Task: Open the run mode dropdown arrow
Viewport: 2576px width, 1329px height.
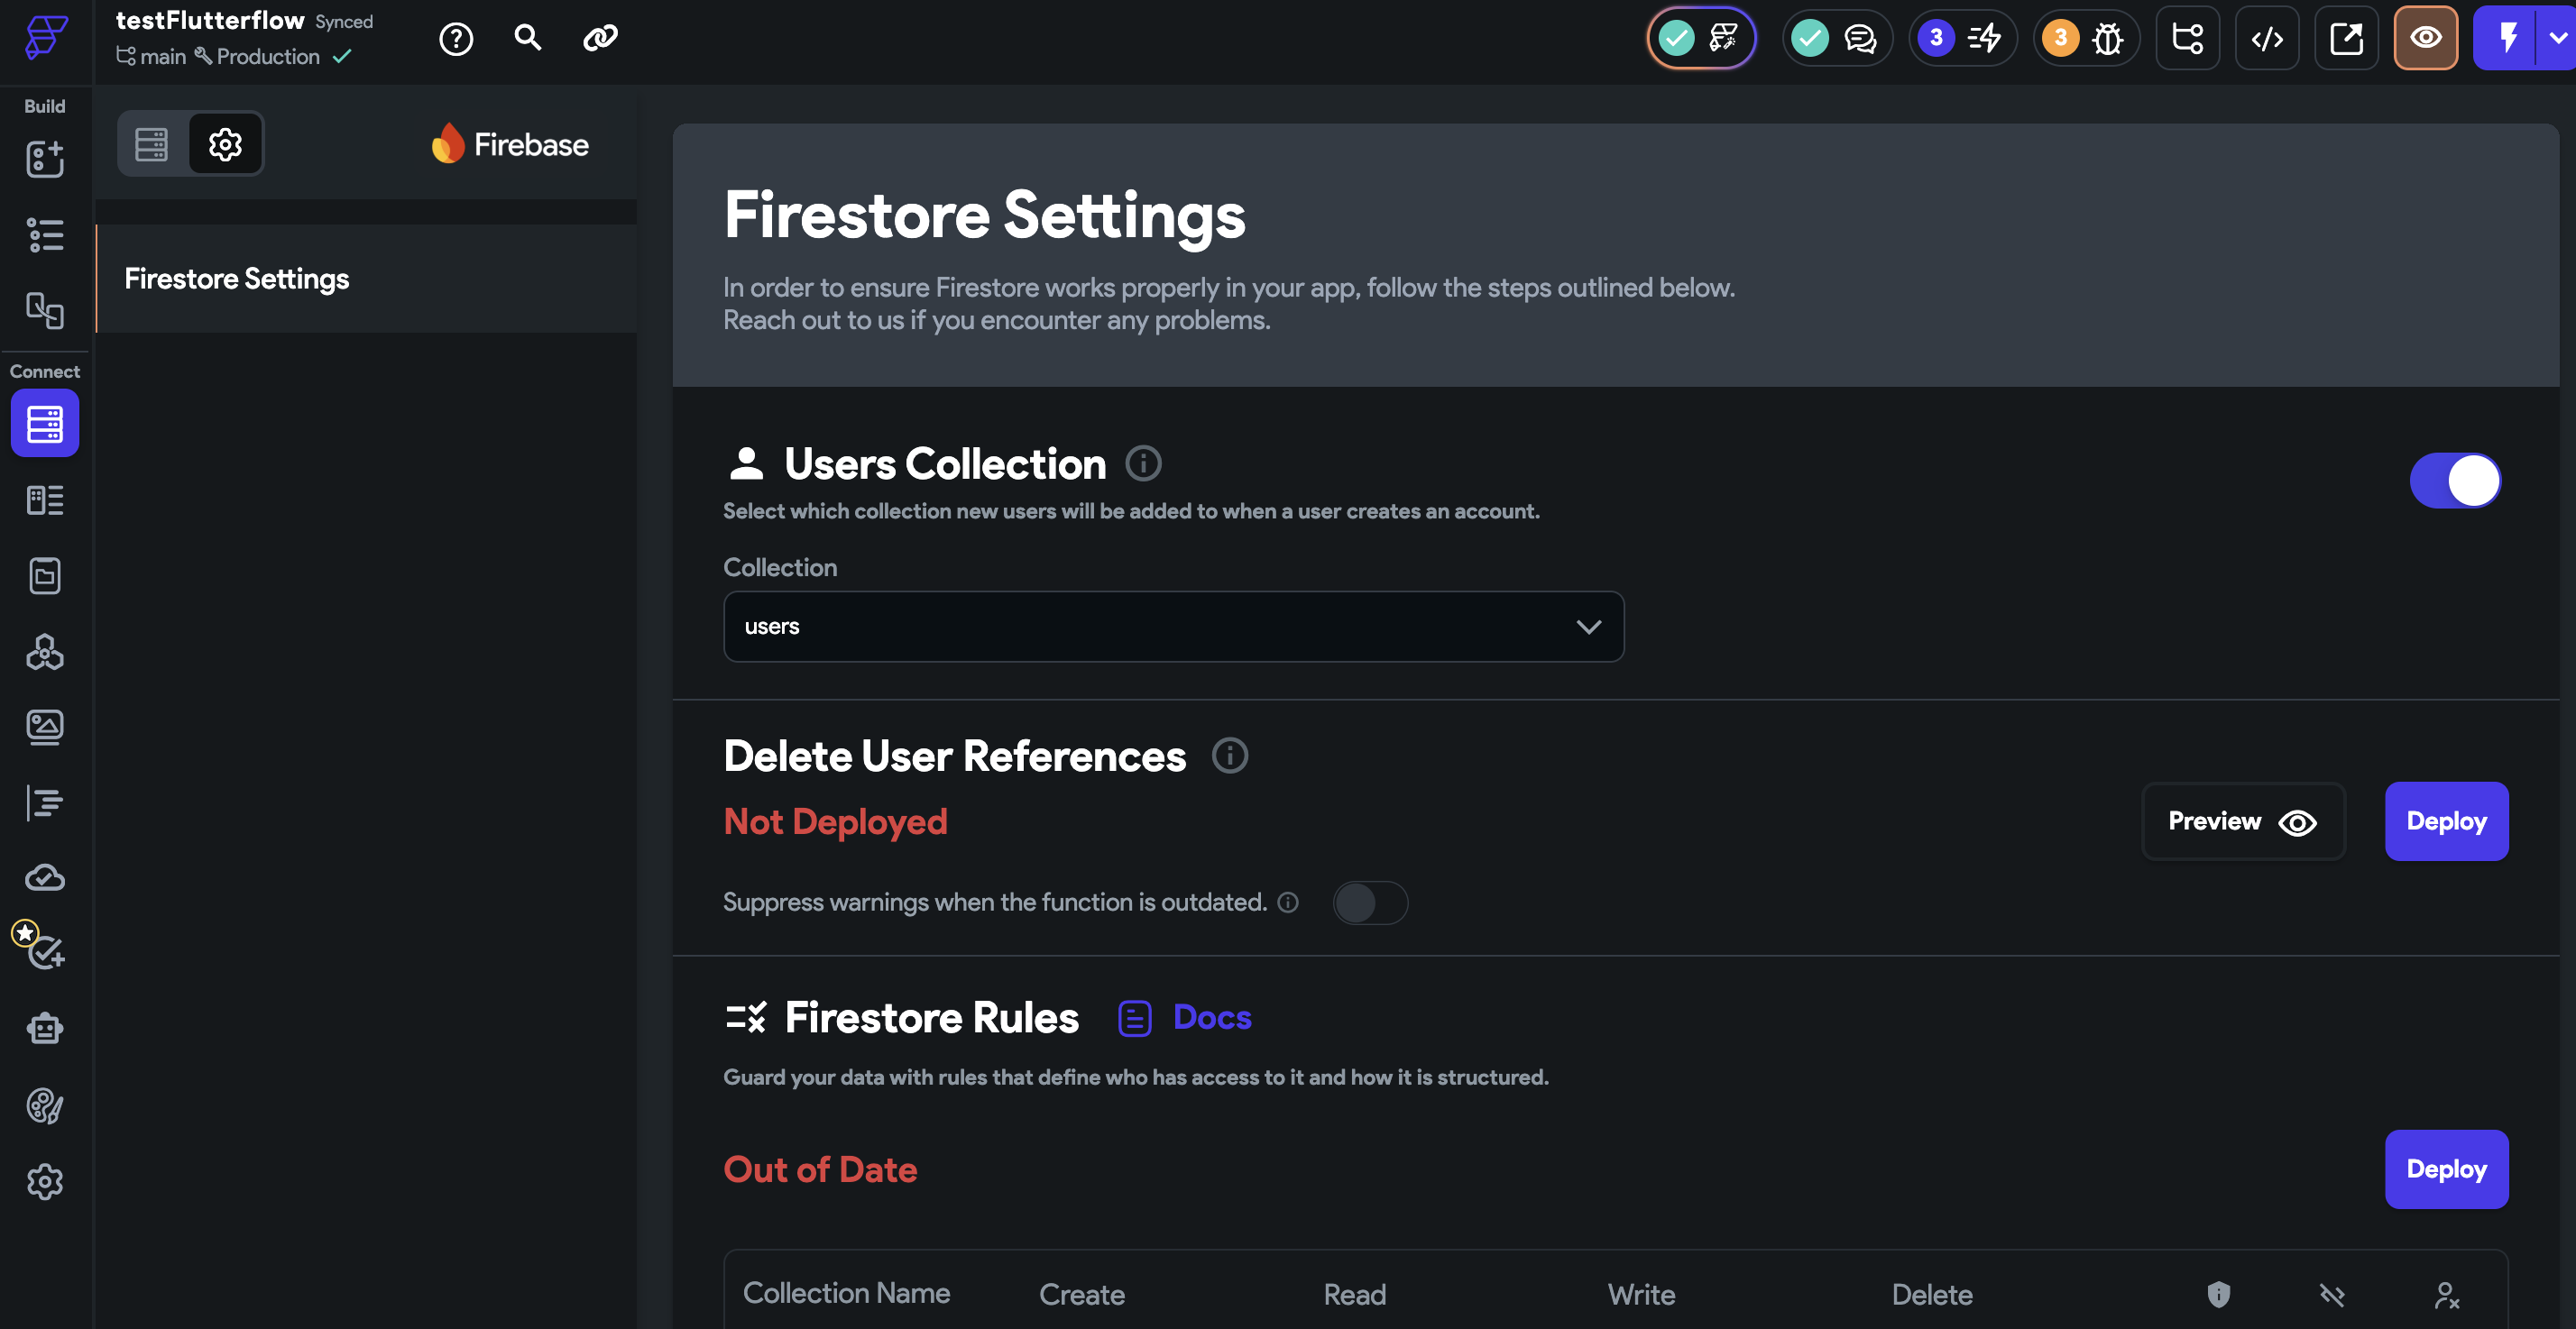Action: point(2557,39)
